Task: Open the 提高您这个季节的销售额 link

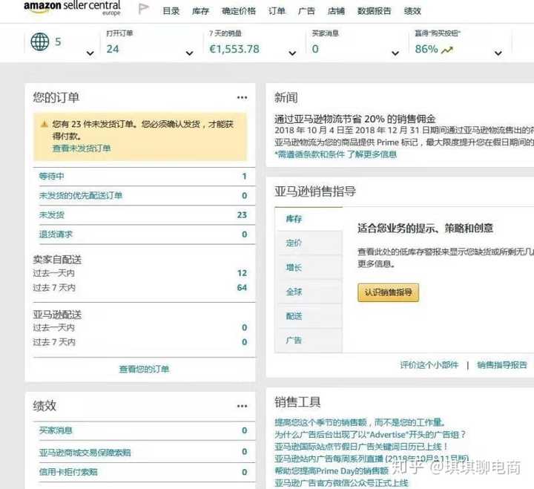Action: (x=360, y=423)
